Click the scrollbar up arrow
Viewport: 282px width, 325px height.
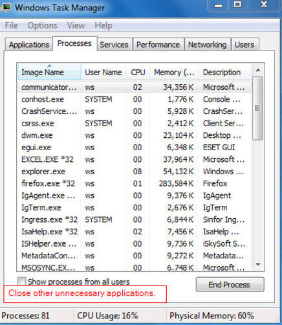(x=258, y=71)
